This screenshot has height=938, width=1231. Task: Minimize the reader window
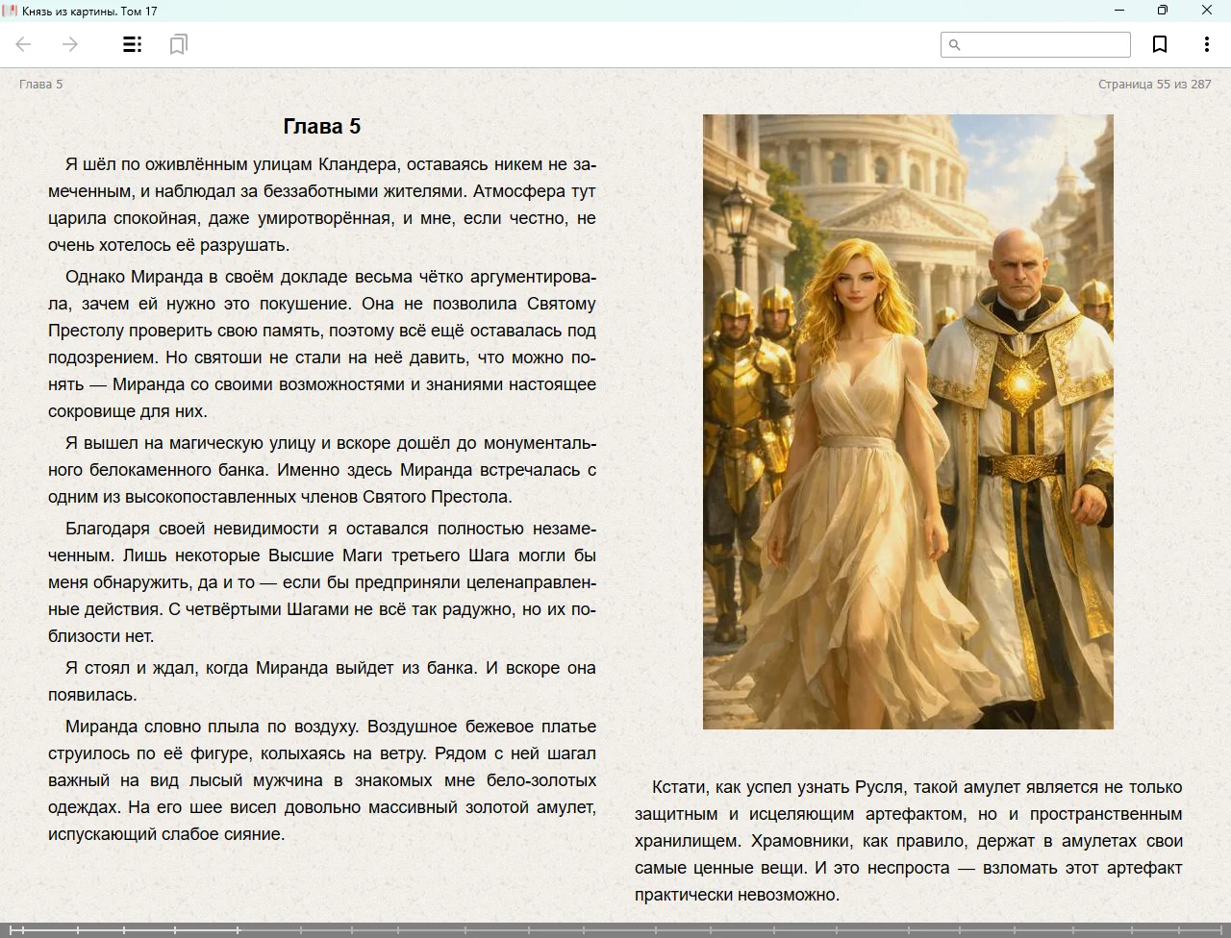(x=1119, y=11)
